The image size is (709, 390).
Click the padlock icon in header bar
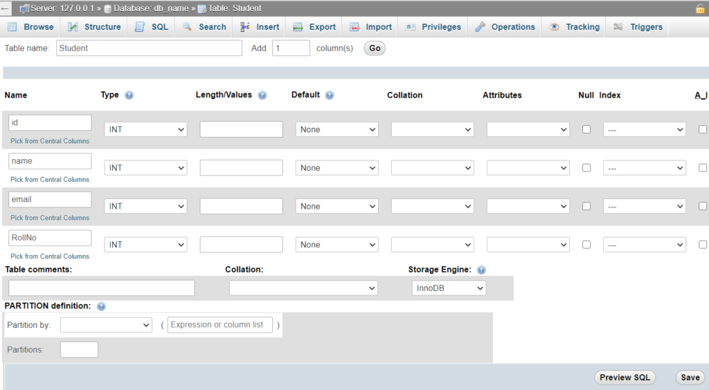700,8
